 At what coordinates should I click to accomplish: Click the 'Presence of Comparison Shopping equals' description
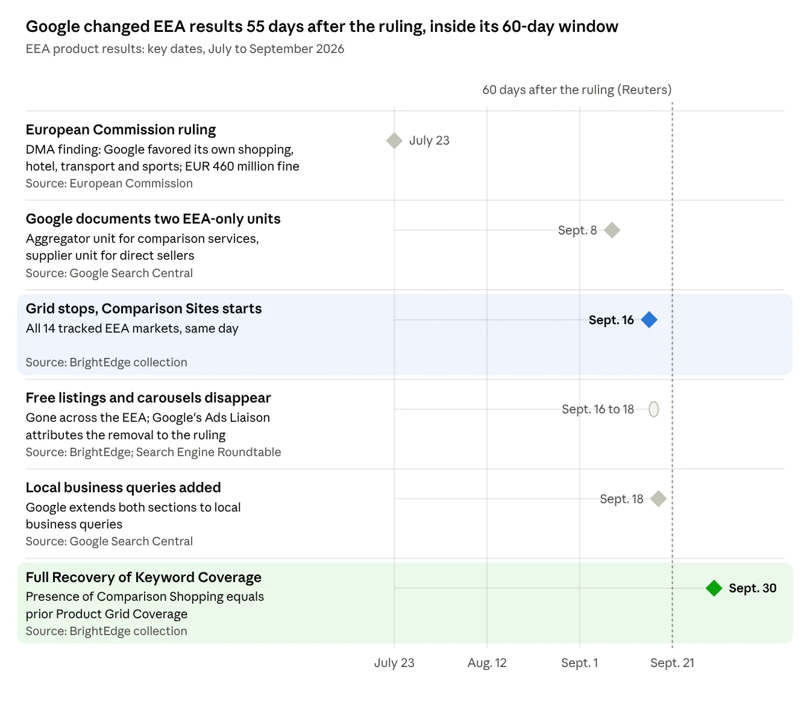tap(145, 597)
